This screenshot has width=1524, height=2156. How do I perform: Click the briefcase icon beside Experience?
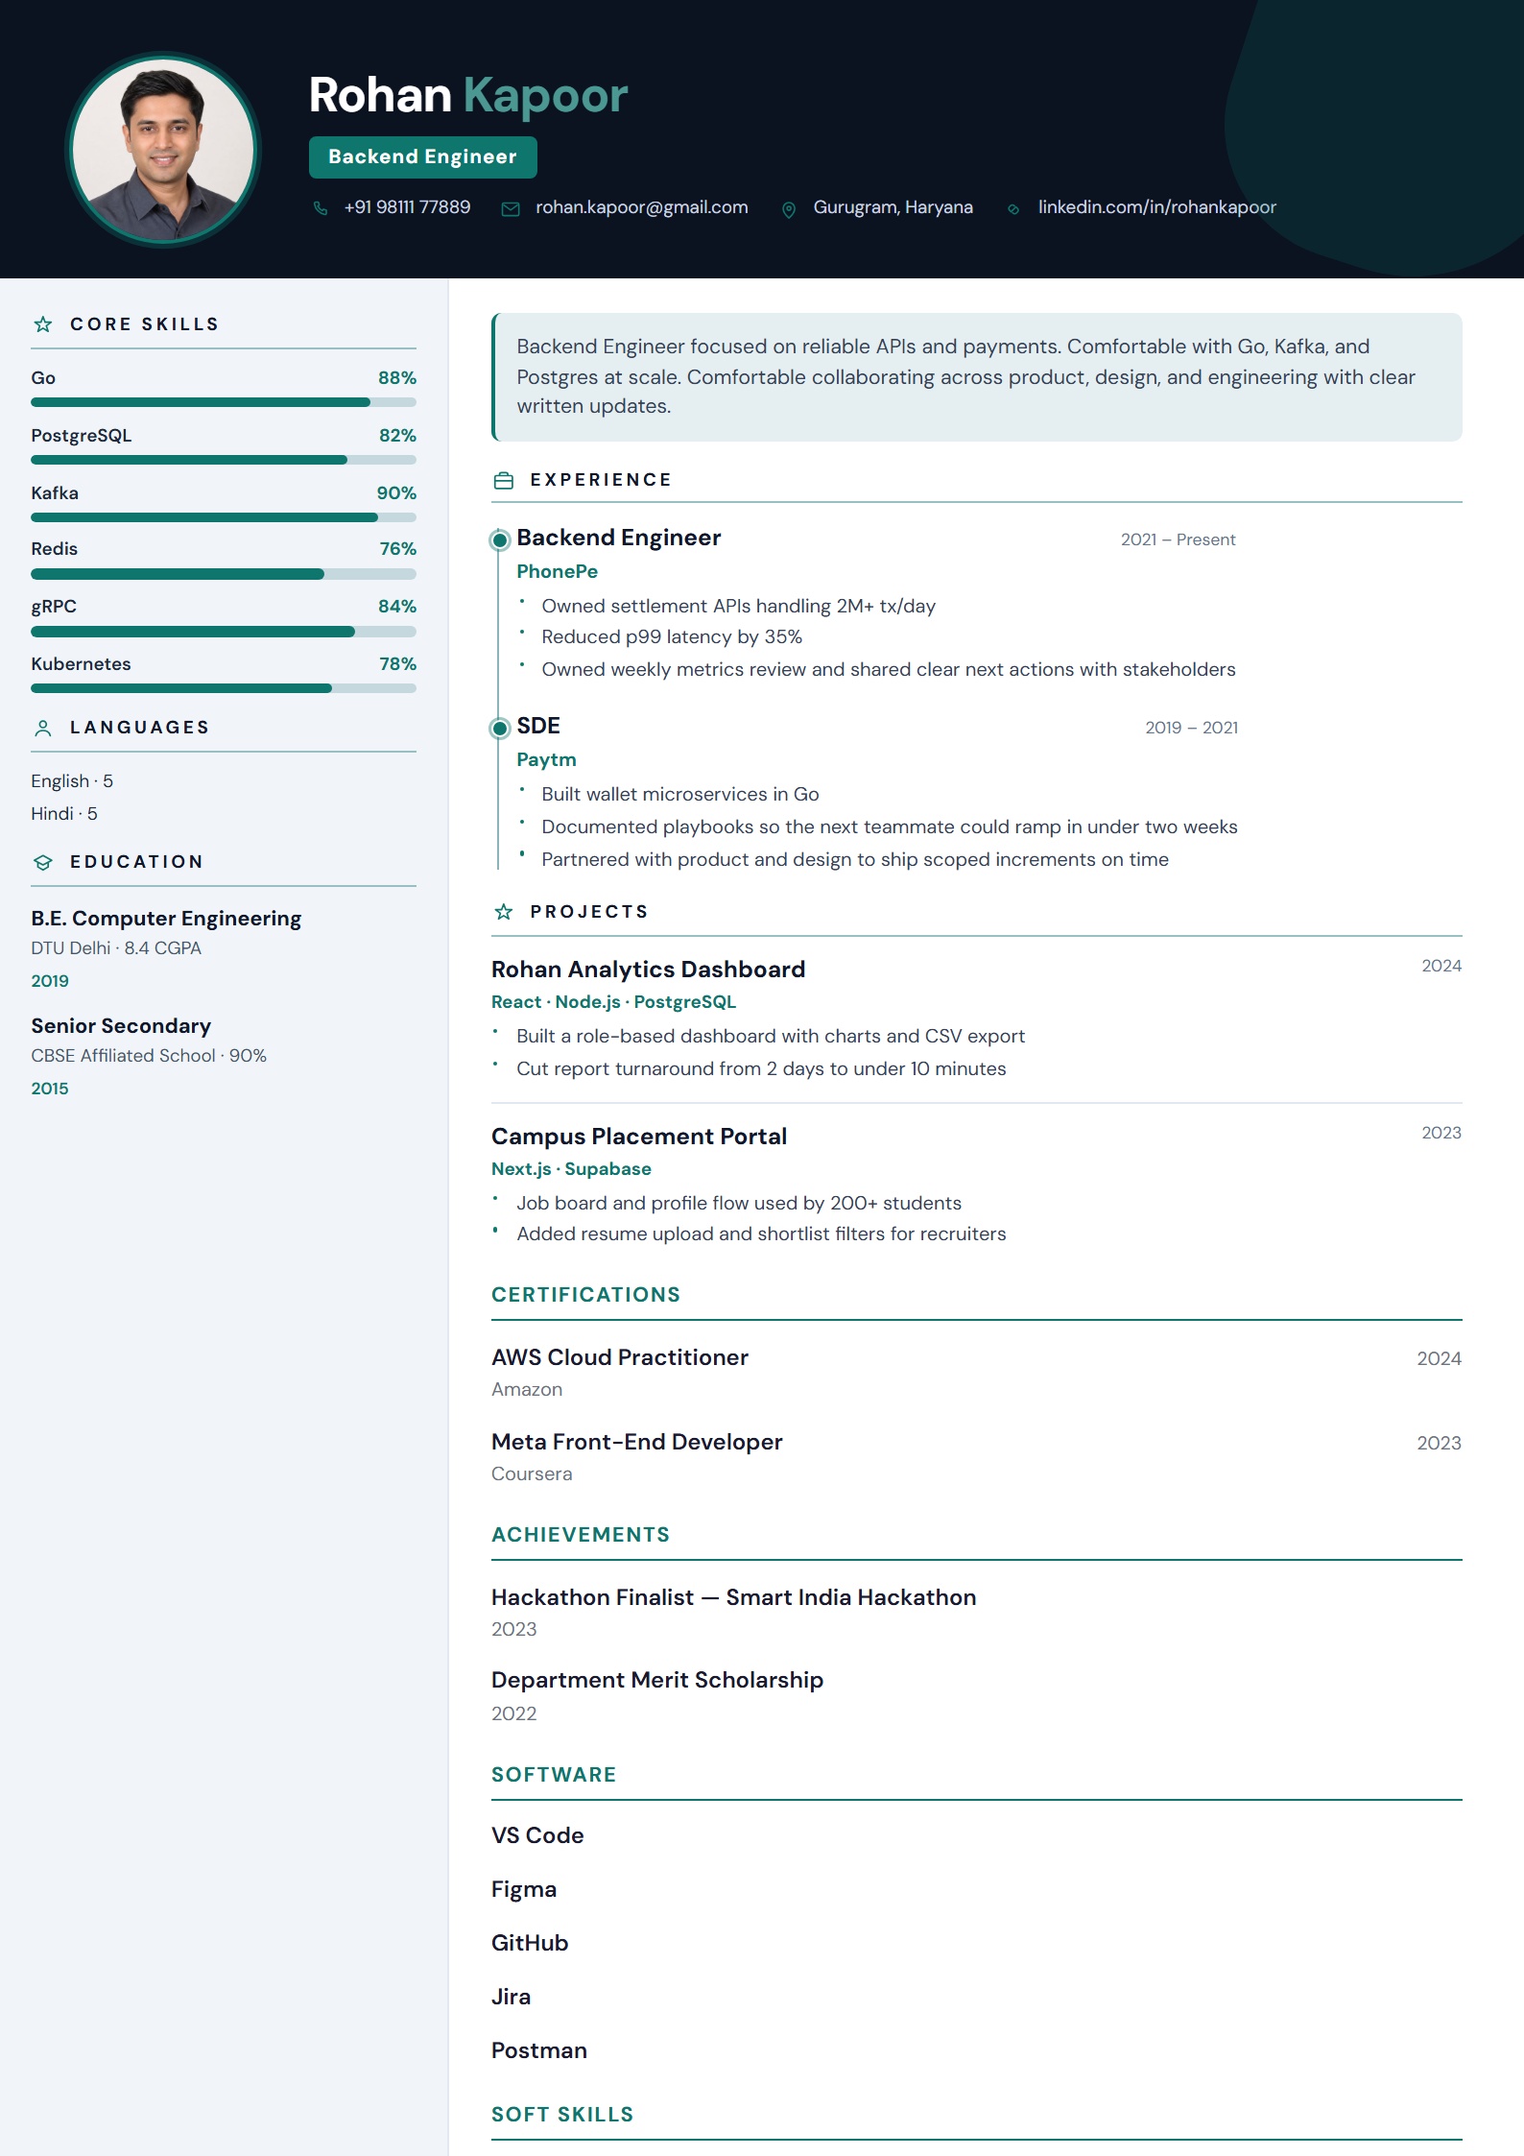pos(504,480)
